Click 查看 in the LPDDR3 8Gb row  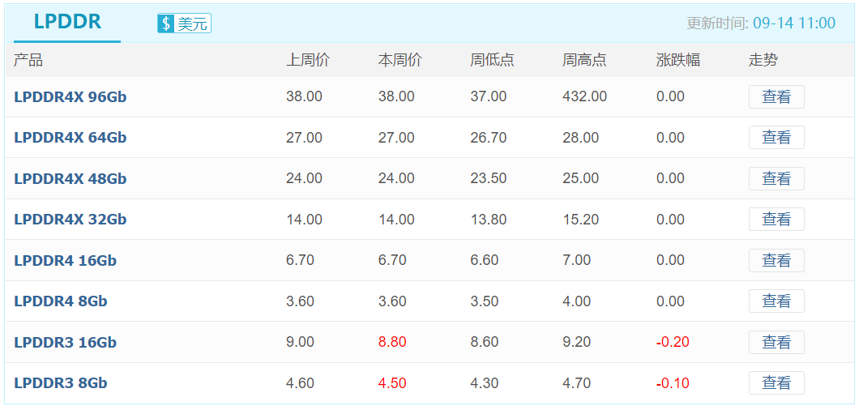pos(776,383)
